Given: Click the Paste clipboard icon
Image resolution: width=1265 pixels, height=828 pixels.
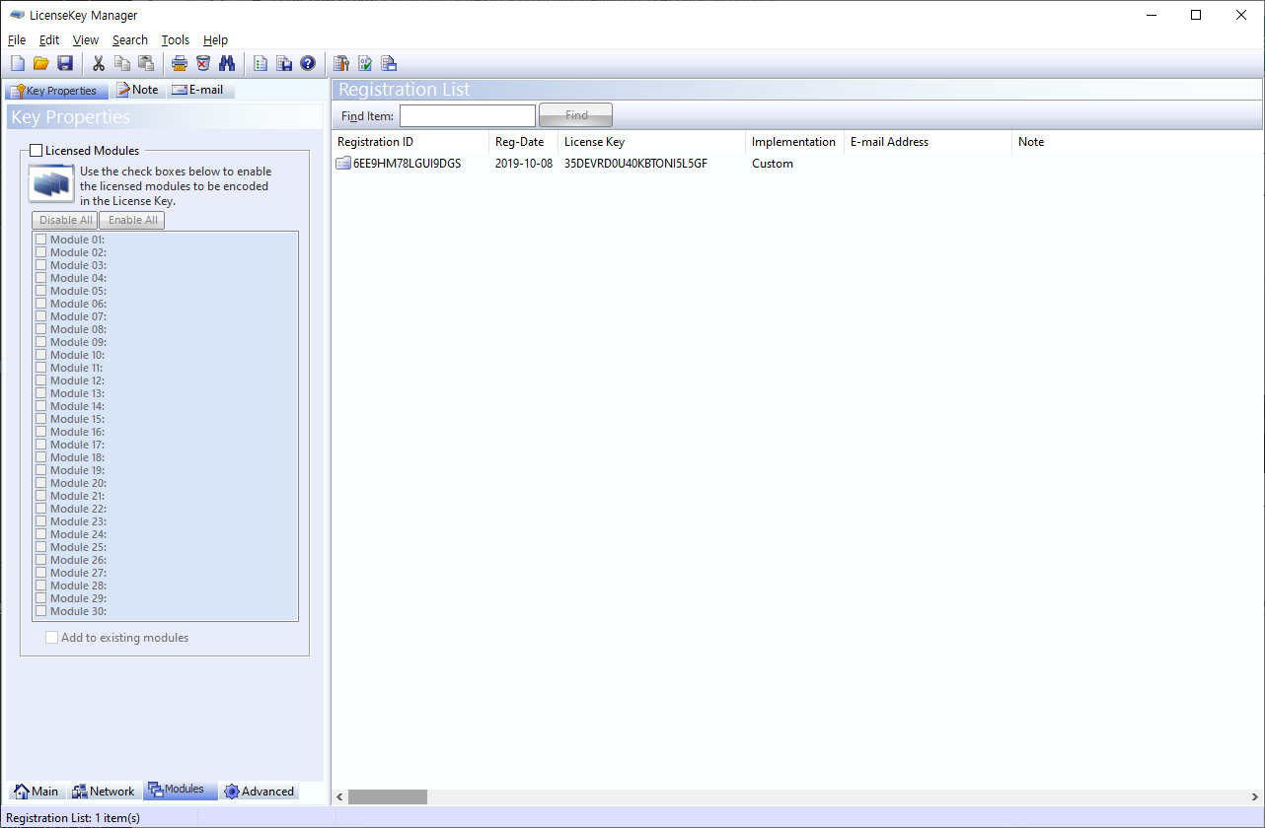Looking at the screenshot, I should click(146, 64).
